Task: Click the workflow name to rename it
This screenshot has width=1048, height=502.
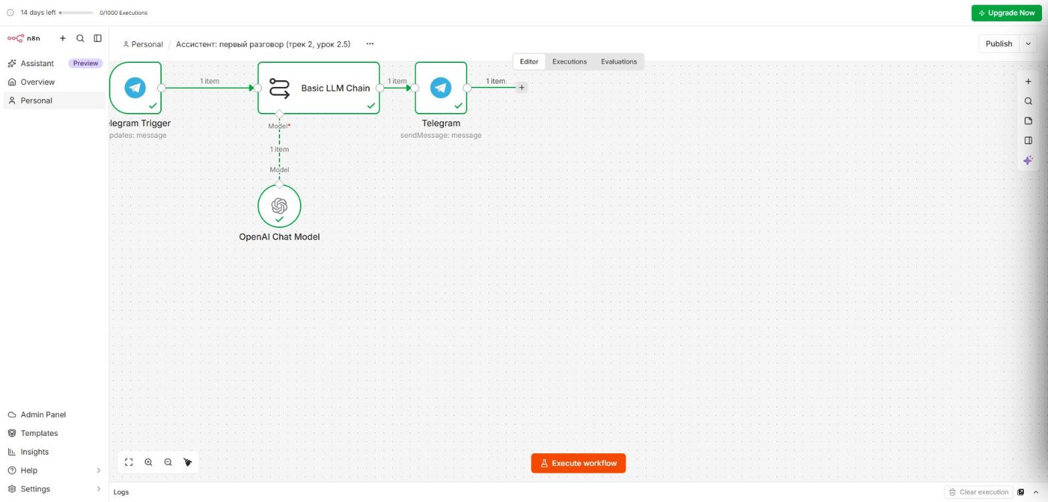Action: pos(263,44)
